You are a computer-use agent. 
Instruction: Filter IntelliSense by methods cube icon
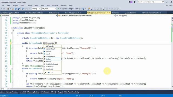[52, 72]
